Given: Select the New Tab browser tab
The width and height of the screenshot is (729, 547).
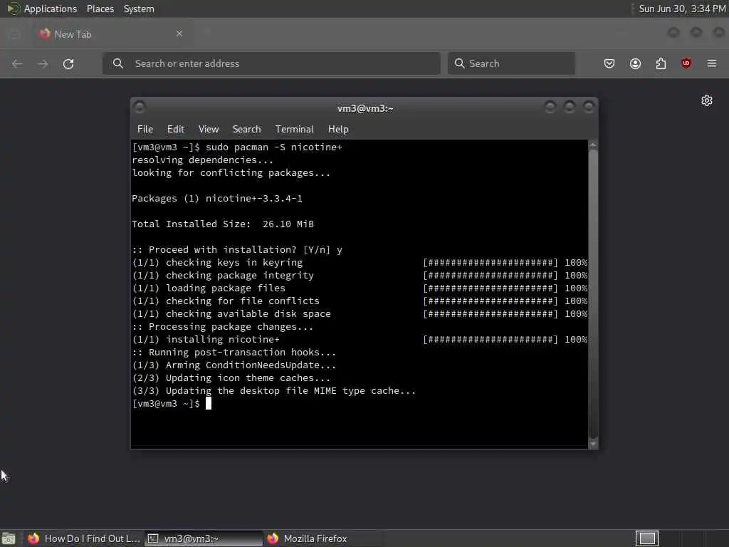Looking at the screenshot, I should click(112, 34).
